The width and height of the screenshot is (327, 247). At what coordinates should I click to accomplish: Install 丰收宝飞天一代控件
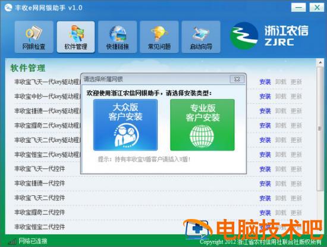tap(265, 169)
